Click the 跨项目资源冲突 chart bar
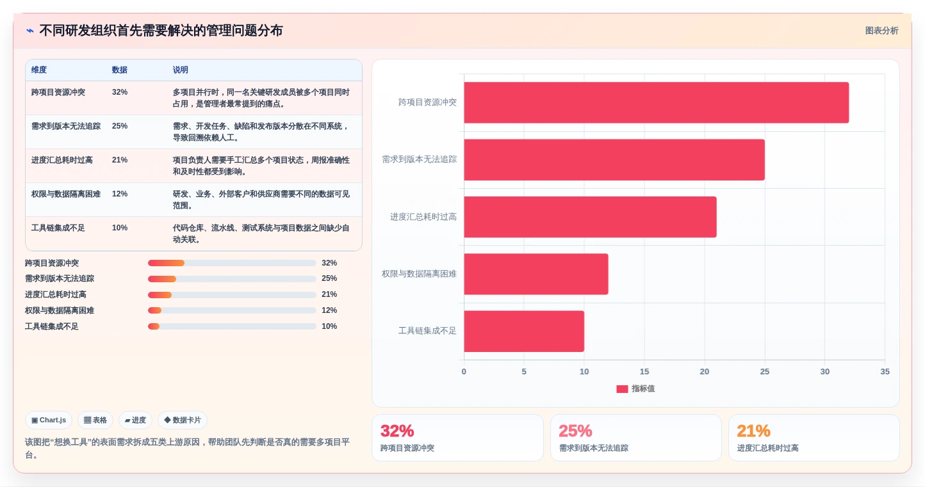 click(x=656, y=102)
